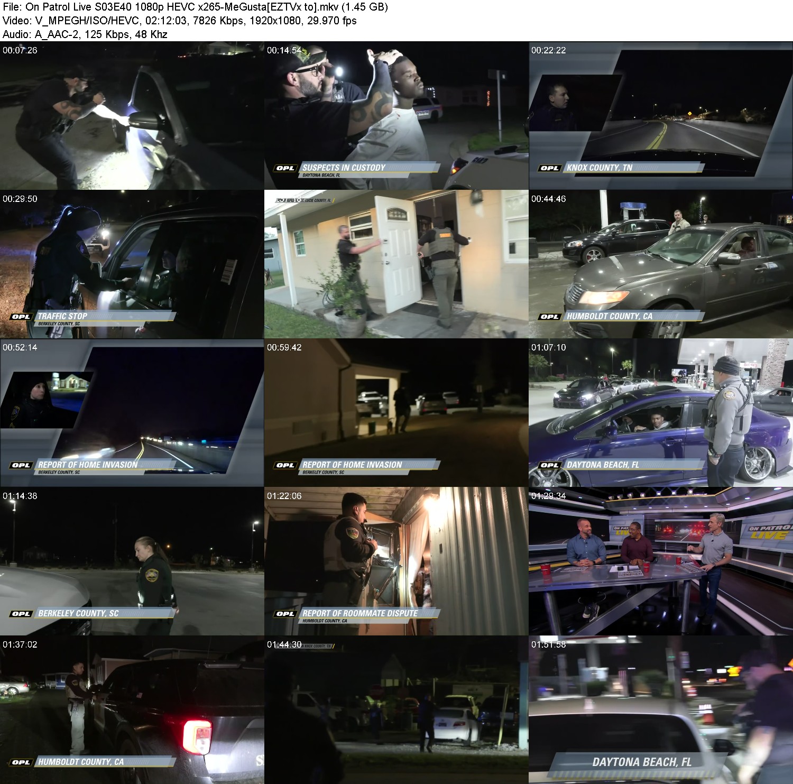Select the 01:51:58 Daytona Beach frame

click(x=661, y=710)
